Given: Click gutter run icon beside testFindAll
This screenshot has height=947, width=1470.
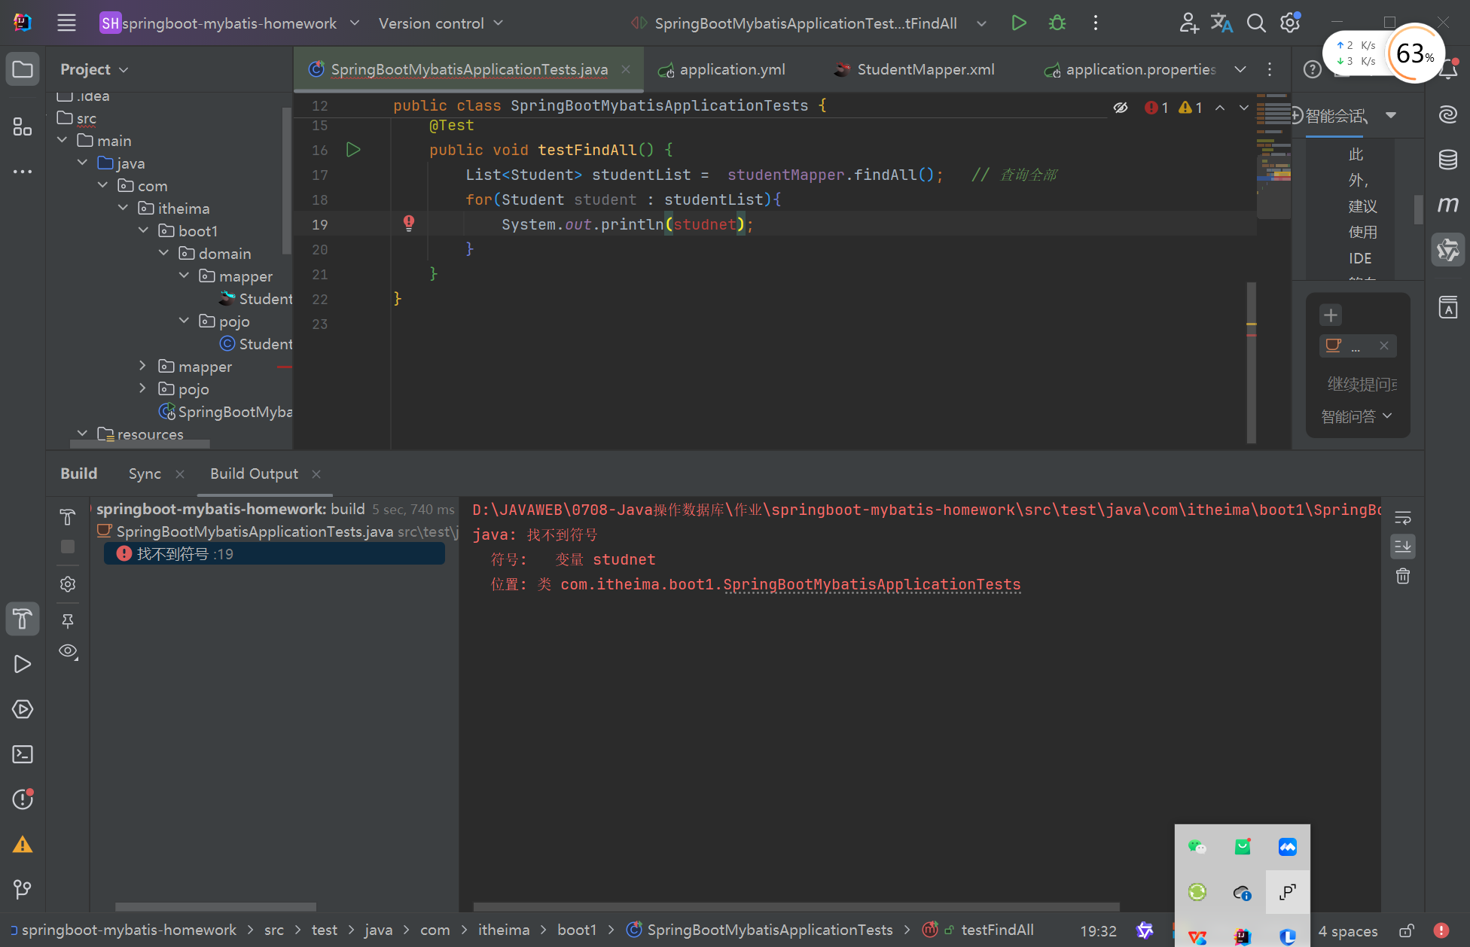Looking at the screenshot, I should (353, 150).
